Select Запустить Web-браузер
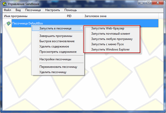The height and width of the screenshot is (113, 166). 108,28
